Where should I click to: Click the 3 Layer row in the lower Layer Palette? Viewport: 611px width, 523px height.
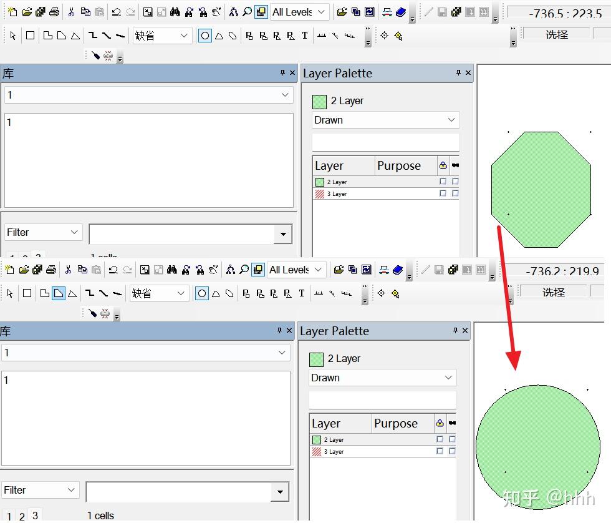pos(383,452)
